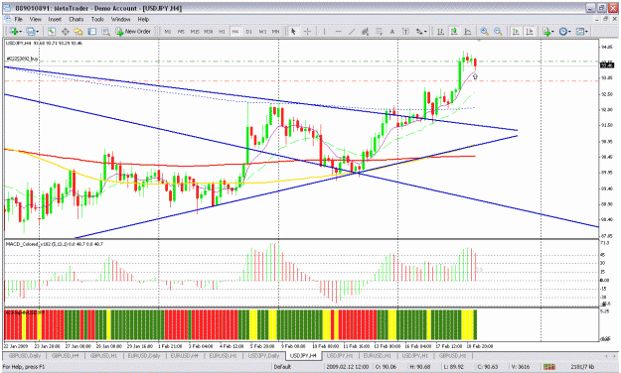
Task: Switch to the GBPUSD,H4 chart tab
Action: 66,355
